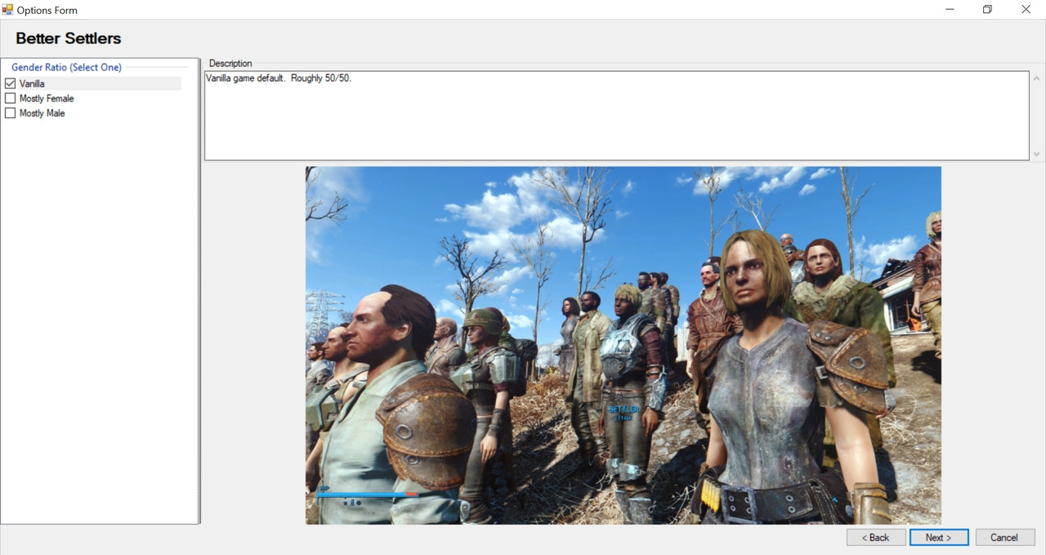Click the Options Form window icon
This screenshot has width=1046, height=555.
pos(8,10)
